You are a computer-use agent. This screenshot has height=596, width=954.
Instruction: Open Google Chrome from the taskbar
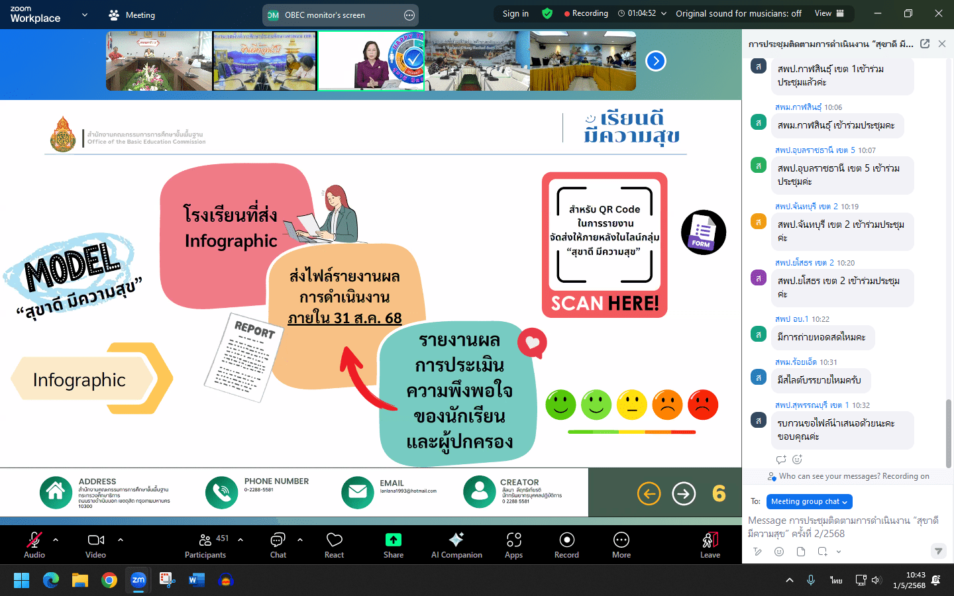point(109,581)
